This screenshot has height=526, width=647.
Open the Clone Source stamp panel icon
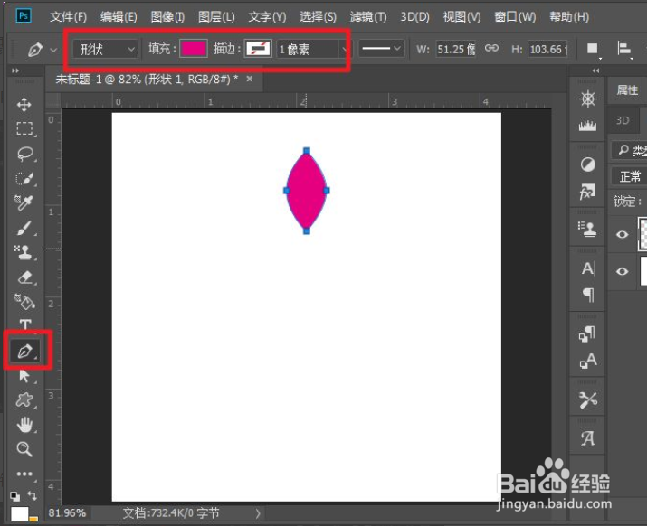coord(587,229)
